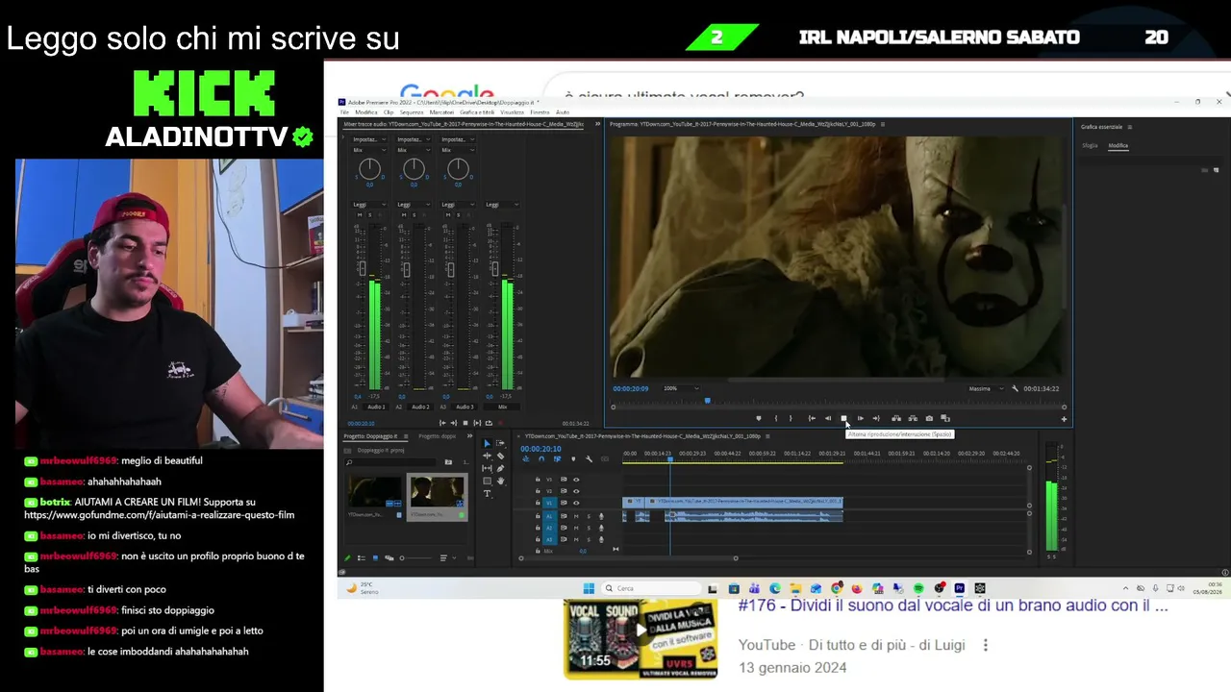Mute Audio 1 in the Audio Track Mixer
Image resolution: width=1231 pixels, height=692 pixels.
pyautogui.click(x=360, y=214)
